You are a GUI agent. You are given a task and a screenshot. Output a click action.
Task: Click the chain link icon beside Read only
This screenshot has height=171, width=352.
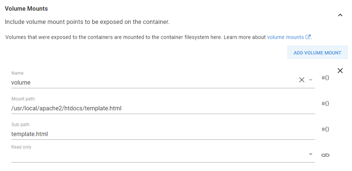click(x=325, y=155)
